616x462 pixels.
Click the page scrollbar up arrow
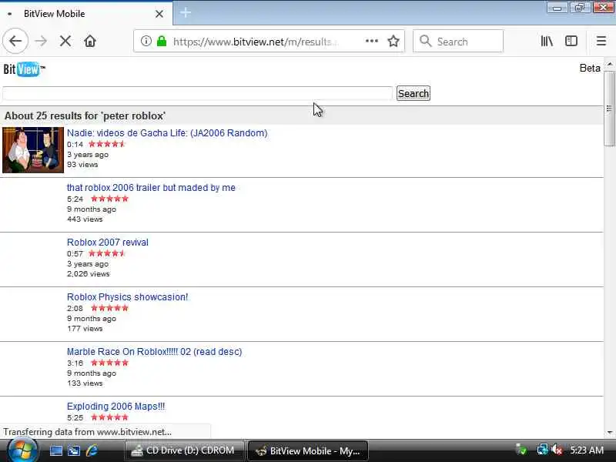610,63
